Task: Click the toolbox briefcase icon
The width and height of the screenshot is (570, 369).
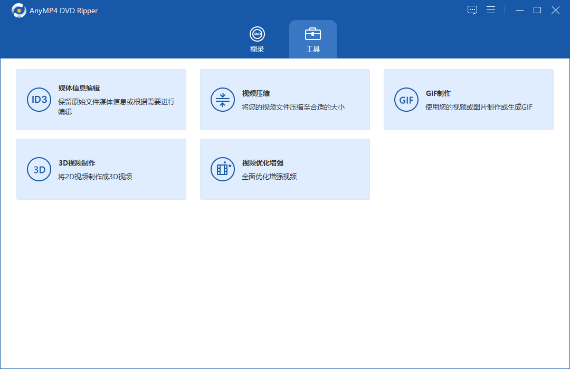Action: click(313, 34)
